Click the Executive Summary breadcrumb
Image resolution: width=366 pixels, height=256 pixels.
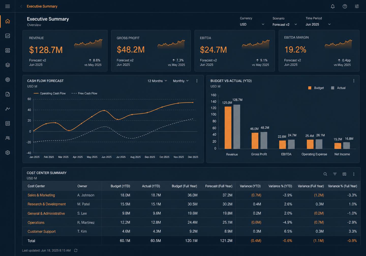(x=42, y=6)
